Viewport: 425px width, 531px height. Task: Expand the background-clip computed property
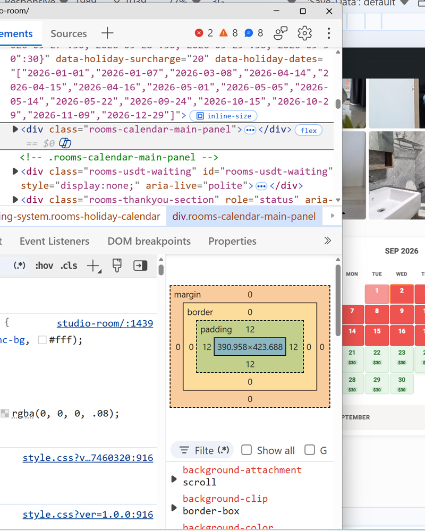(174, 508)
